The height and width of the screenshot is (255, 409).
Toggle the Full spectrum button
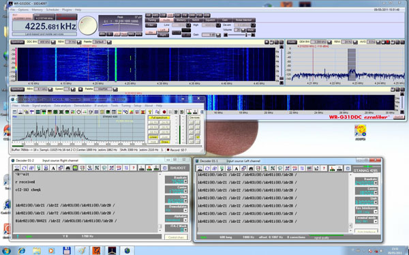point(159,118)
